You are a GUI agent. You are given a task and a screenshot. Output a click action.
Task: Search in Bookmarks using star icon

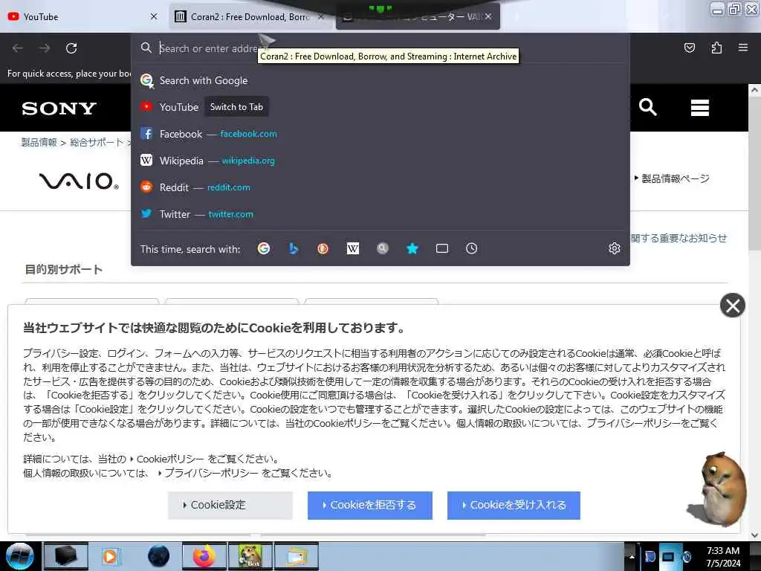click(x=412, y=248)
